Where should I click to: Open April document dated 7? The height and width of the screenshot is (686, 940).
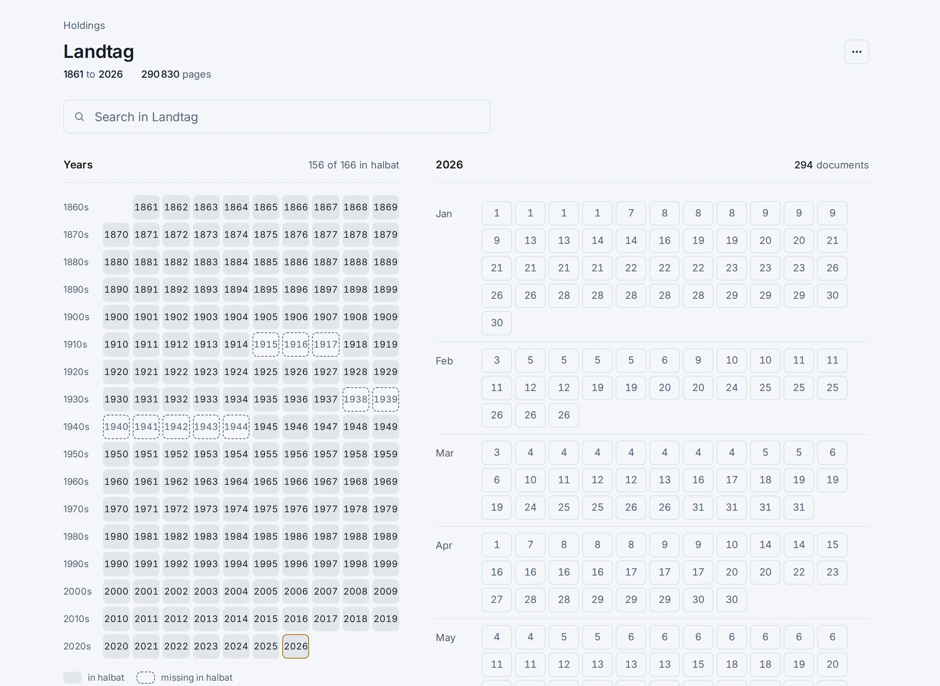(x=530, y=544)
